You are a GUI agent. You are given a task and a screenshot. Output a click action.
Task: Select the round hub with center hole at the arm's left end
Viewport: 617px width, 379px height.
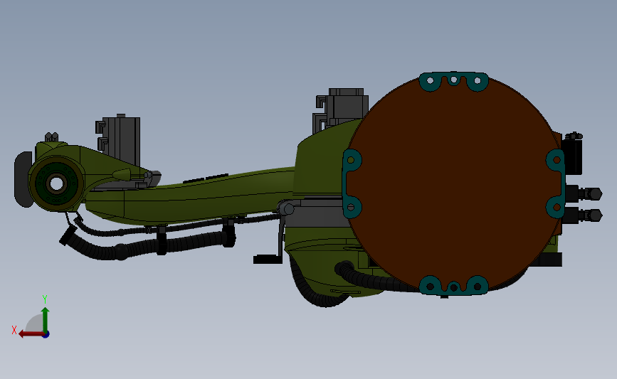(x=57, y=183)
